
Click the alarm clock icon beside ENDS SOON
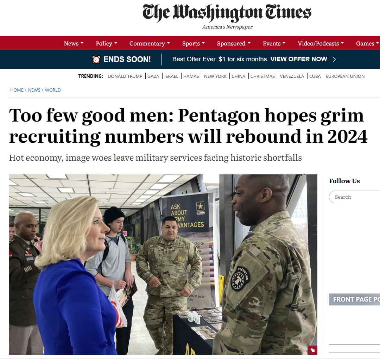(96, 60)
